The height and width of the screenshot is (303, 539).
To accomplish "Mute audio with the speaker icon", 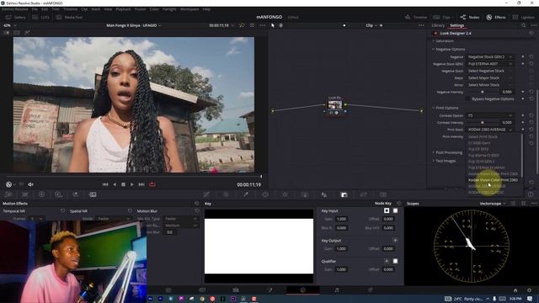I will coord(30,184).
